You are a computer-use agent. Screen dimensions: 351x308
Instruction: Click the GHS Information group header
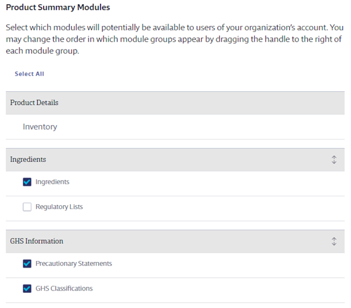pyautogui.click(x=175, y=242)
